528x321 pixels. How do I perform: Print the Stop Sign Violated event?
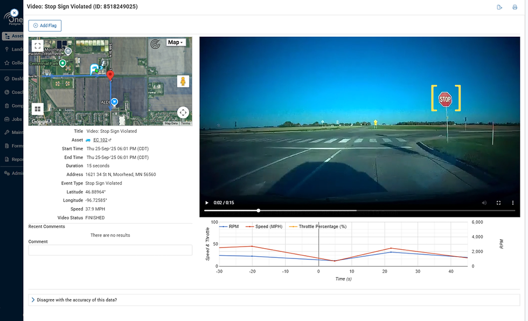[x=516, y=6]
